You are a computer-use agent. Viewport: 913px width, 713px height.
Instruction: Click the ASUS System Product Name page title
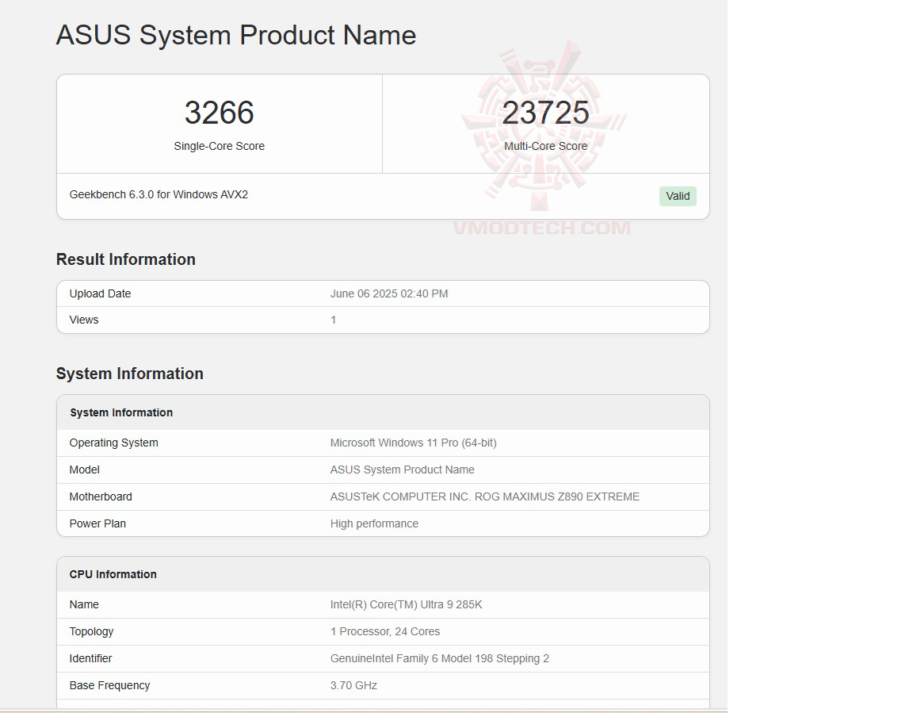236,35
